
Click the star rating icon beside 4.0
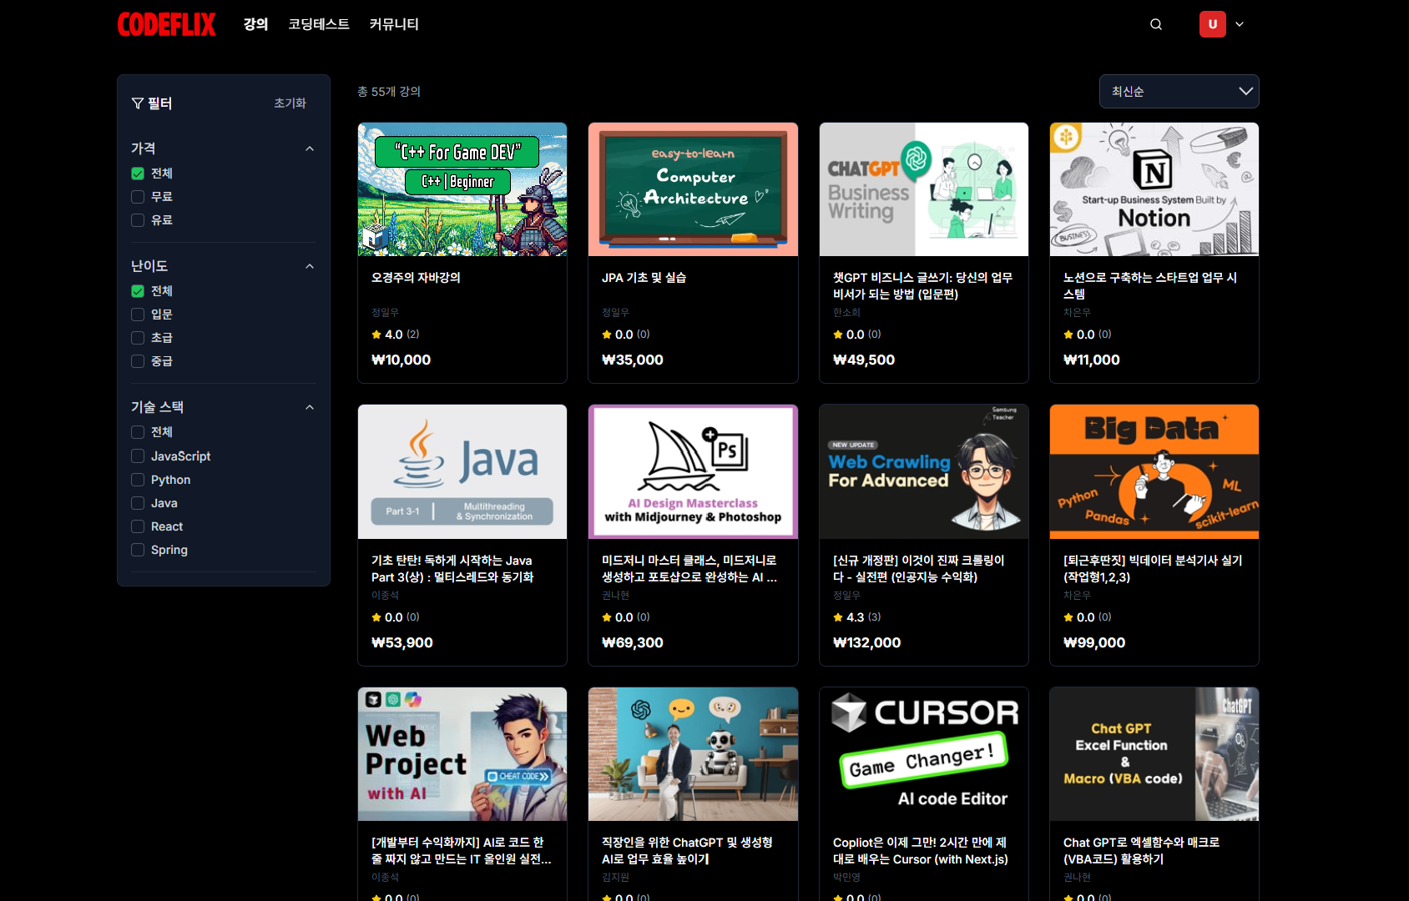tap(376, 335)
